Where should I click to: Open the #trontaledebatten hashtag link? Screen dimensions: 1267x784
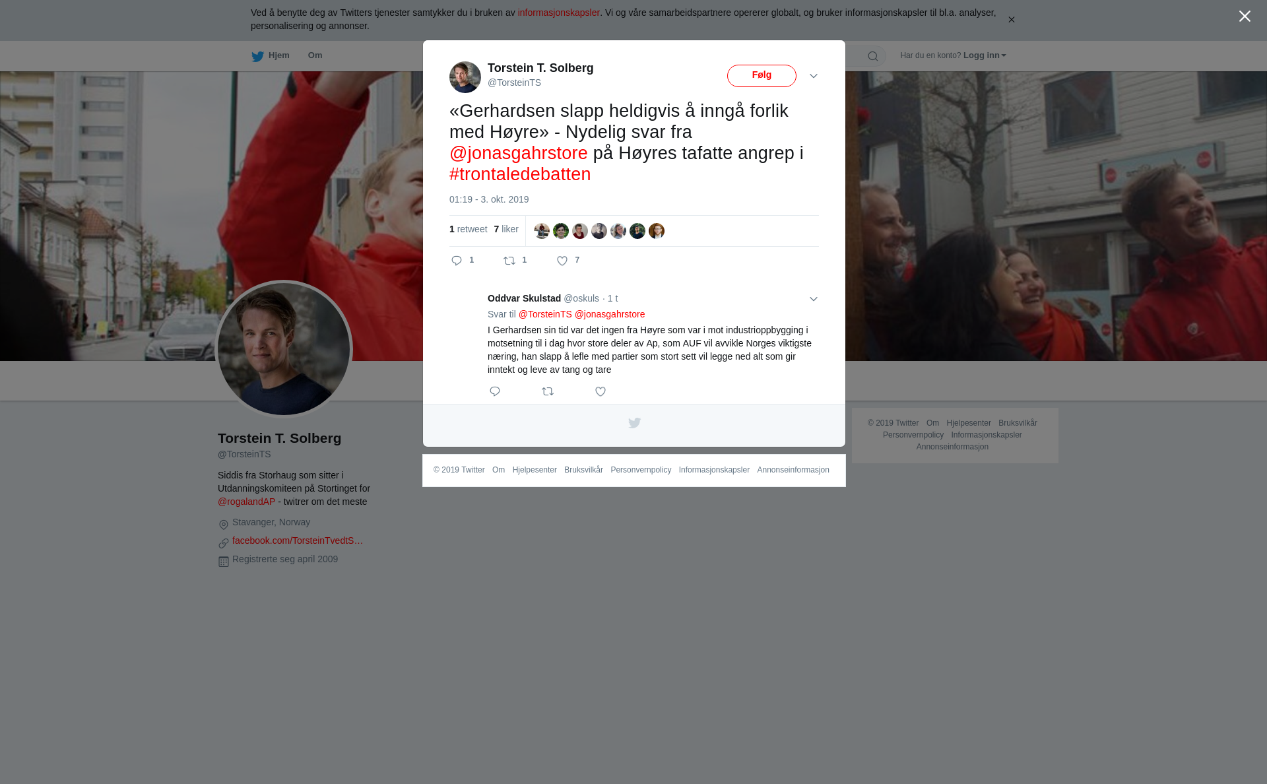pyautogui.click(x=520, y=174)
